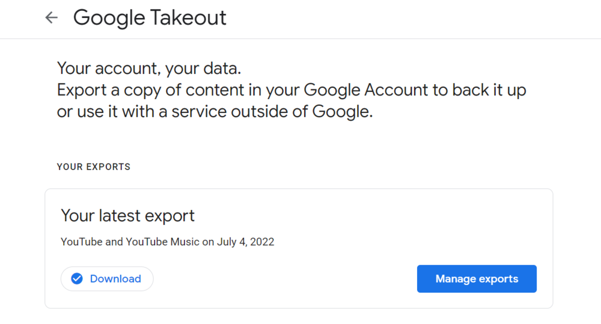This screenshot has height=324, width=601.
Task: Click "YouTube Music" in the export details
Action: coord(162,242)
